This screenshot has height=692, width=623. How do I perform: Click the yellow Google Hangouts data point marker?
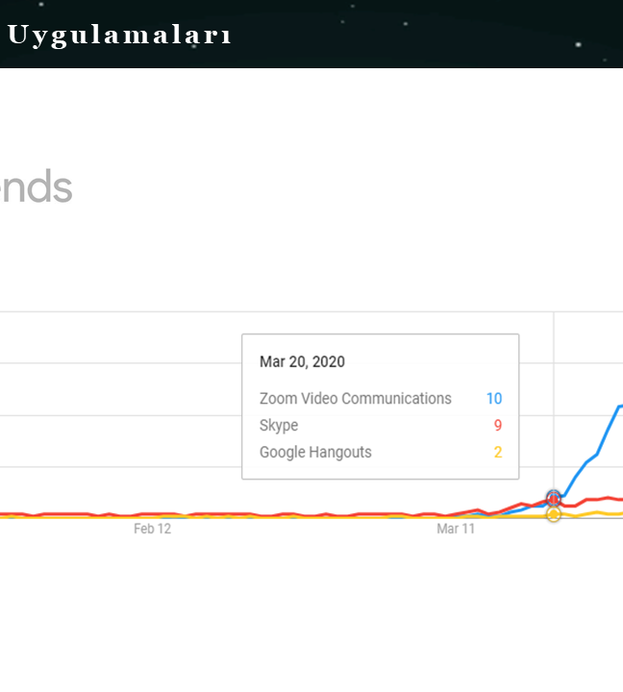point(554,514)
